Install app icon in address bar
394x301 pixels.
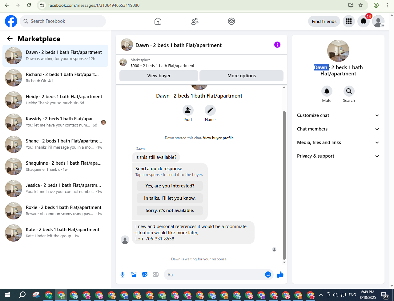[351, 5]
